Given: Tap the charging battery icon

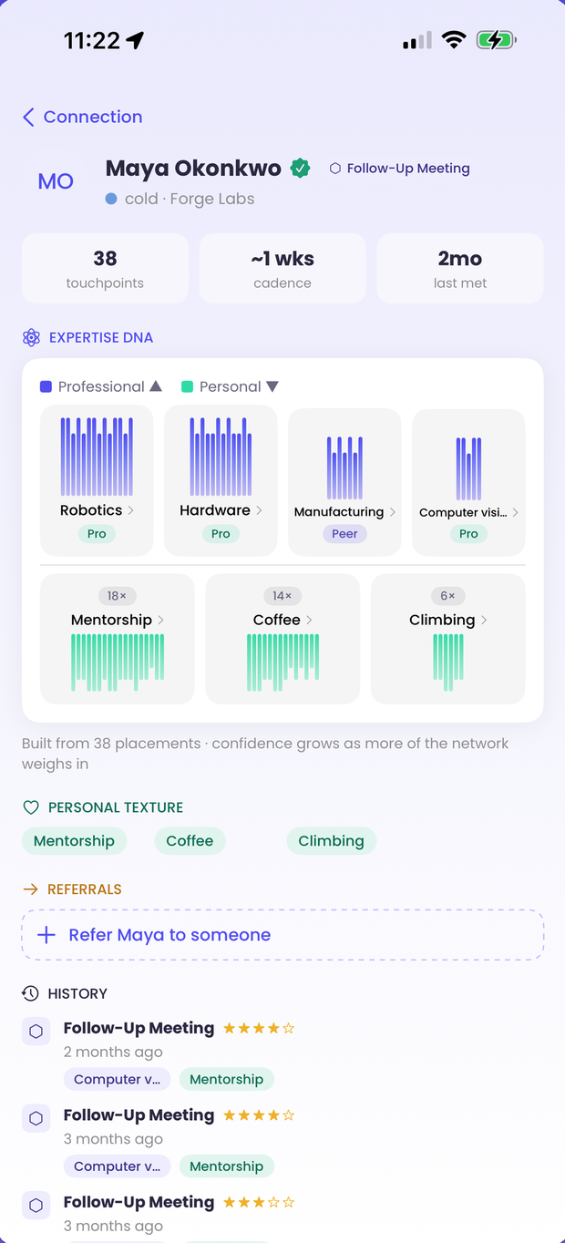Looking at the screenshot, I should coord(497,40).
